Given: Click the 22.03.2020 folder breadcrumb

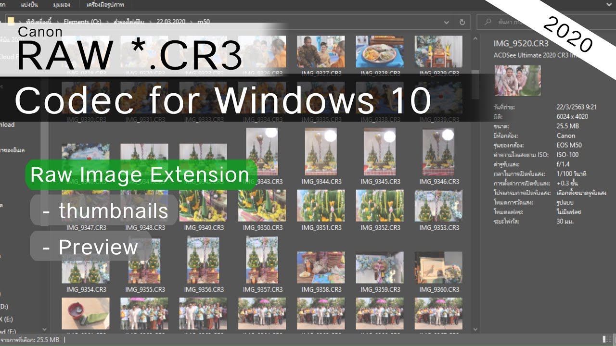Looking at the screenshot, I should (x=172, y=22).
